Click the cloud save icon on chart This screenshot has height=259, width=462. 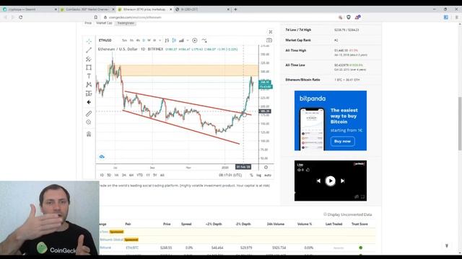(x=102, y=157)
